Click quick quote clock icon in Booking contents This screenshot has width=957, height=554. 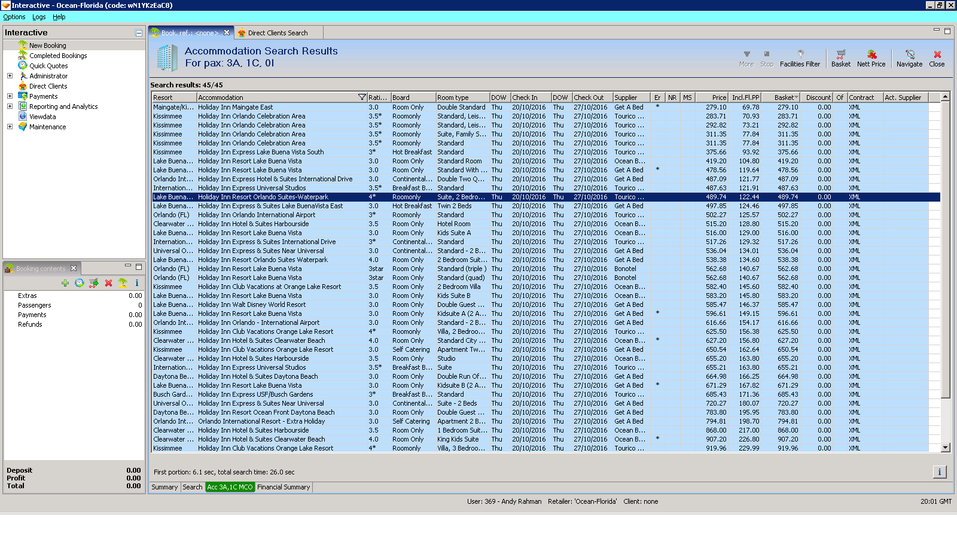pyautogui.click(x=80, y=283)
